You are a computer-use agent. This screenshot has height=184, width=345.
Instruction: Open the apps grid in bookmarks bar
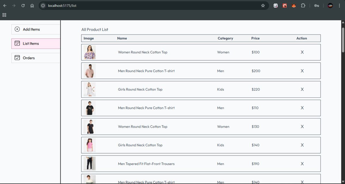(x=4, y=15)
